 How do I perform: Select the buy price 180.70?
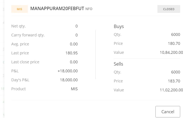(x=174, y=43)
